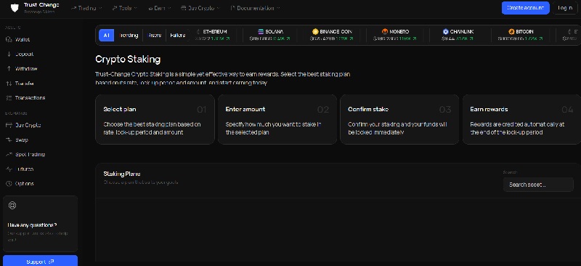
Task: Click the Staking Plans section title
Action: click(122, 174)
